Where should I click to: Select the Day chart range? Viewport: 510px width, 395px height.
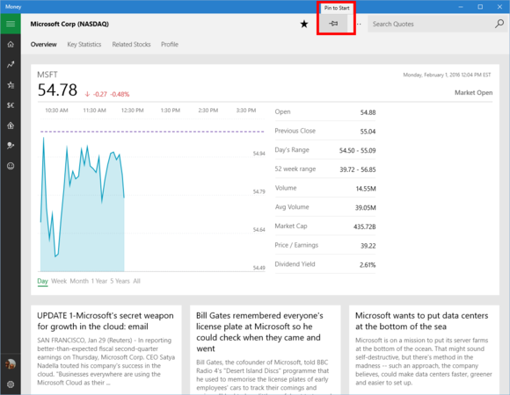tap(42, 281)
